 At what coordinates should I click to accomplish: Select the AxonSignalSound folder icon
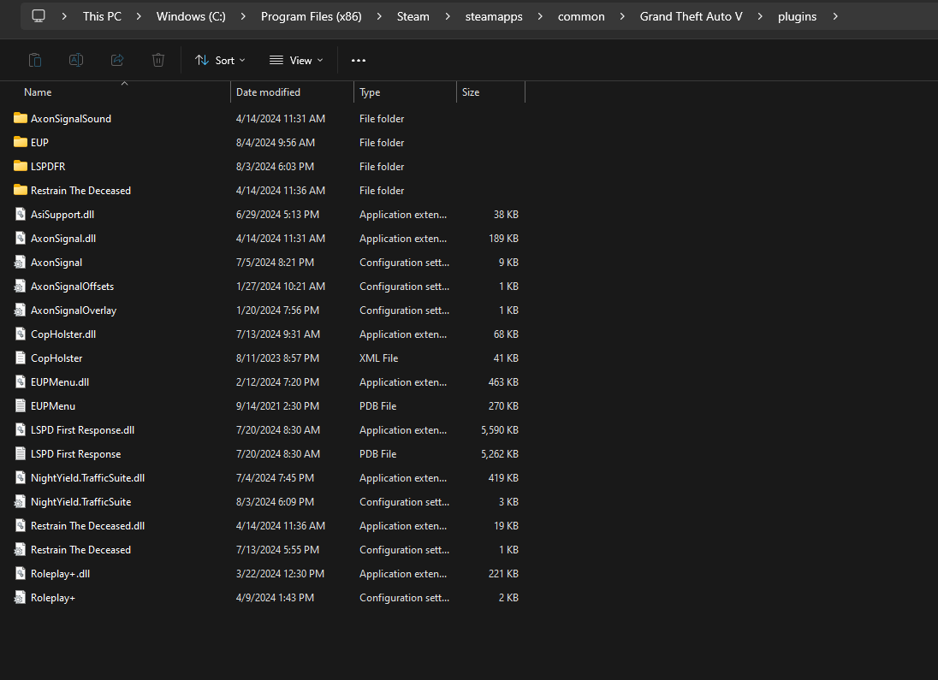pos(21,118)
